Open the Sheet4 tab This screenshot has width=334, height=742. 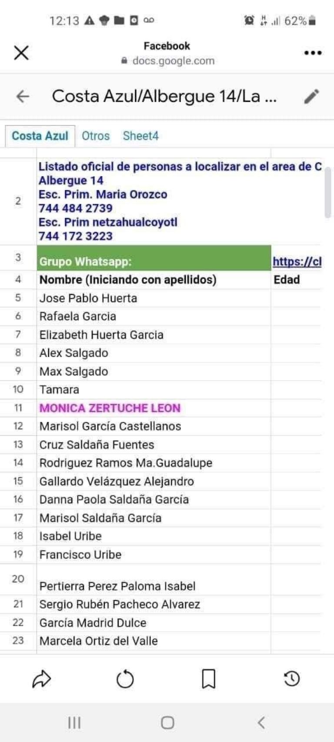[x=140, y=136]
